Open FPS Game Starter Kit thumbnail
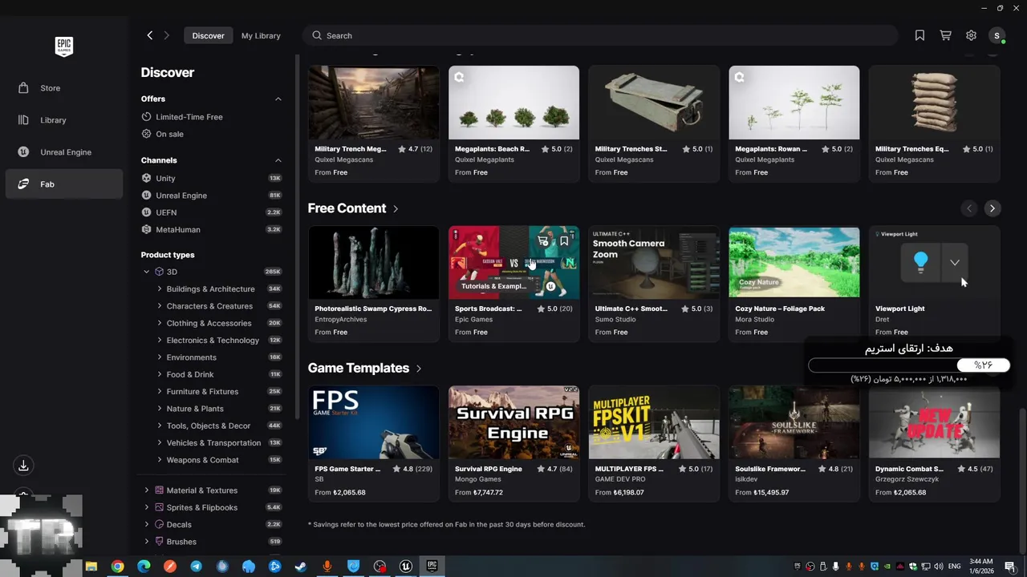The image size is (1027, 577). pyautogui.click(x=373, y=422)
